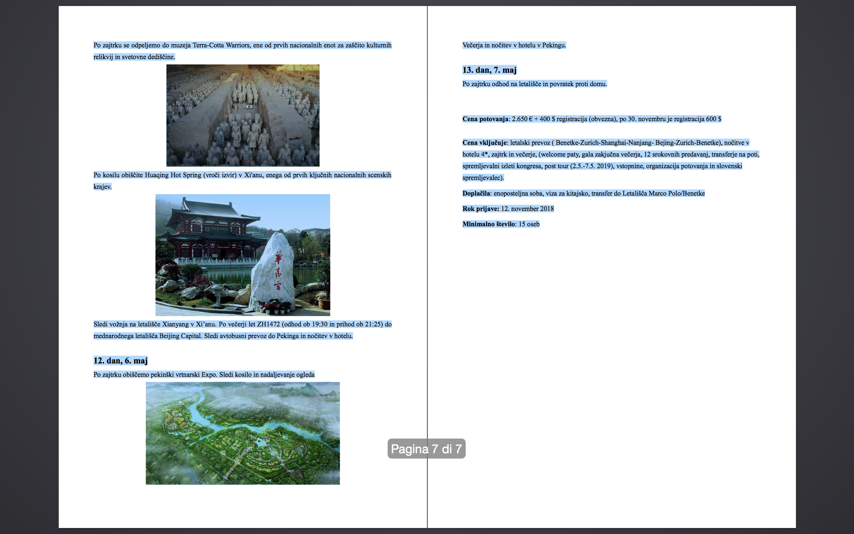This screenshot has width=854, height=534.
Task: Click the '15 oseb' text
Action: (529, 224)
